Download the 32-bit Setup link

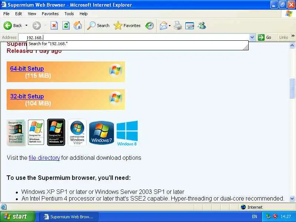27,96
